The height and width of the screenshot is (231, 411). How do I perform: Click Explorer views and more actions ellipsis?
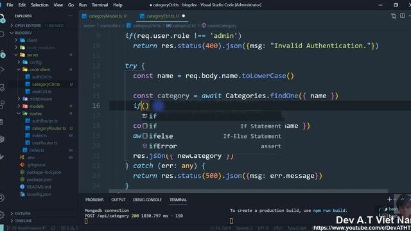(x=70, y=16)
